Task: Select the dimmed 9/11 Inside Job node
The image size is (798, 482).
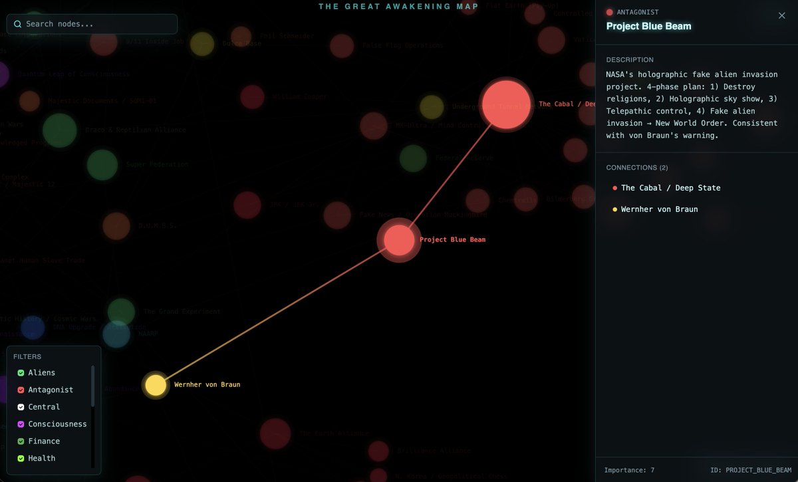Action: [x=104, y=41]
